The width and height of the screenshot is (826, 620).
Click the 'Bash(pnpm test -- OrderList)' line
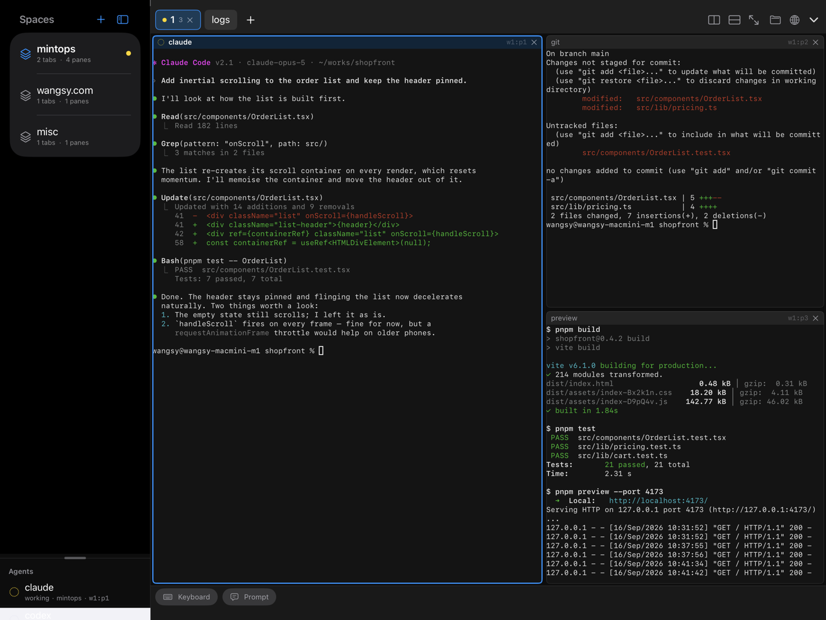(x=224, y=261)
